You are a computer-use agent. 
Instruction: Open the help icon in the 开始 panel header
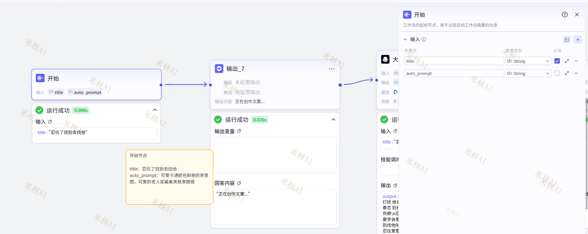pyautogui.click(x=565, y=14)
